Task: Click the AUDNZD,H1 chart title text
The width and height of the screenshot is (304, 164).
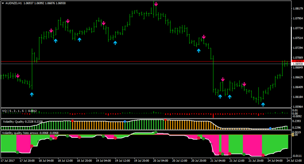Action: coord(14,3)
